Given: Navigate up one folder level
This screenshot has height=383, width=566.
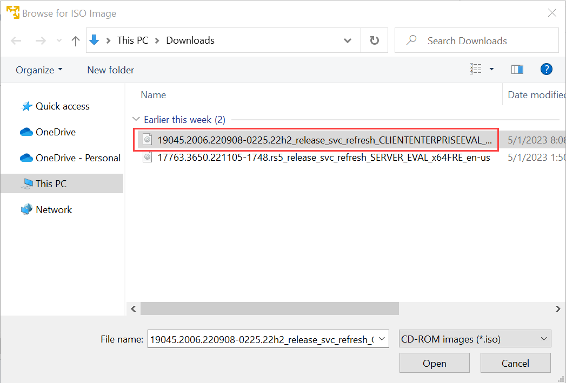Looking at the screenshot, I should click(76, 40).
